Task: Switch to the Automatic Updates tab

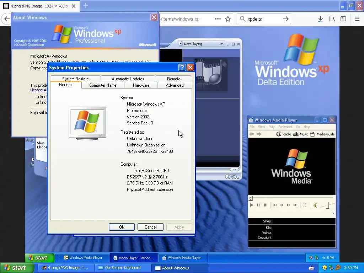Action: [x=128, y=79]
